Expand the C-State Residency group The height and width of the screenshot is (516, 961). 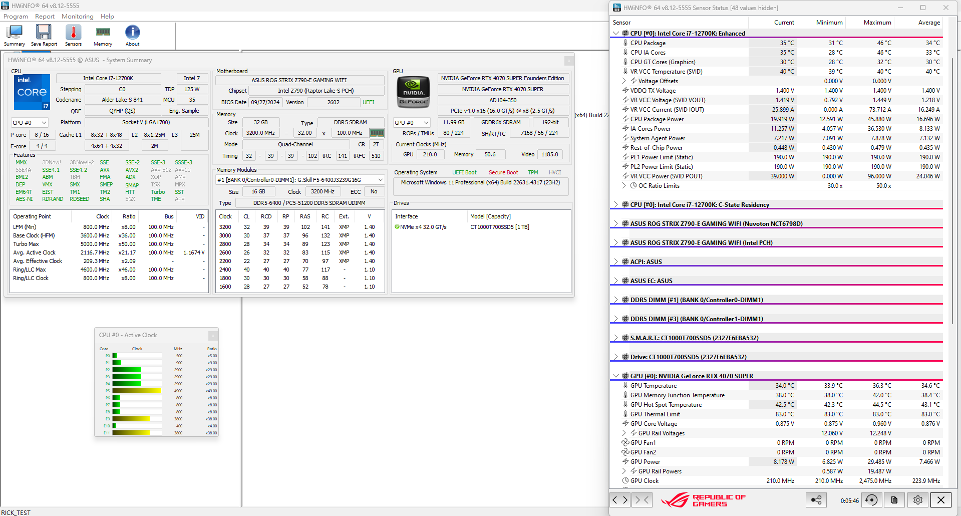point(616,205)
